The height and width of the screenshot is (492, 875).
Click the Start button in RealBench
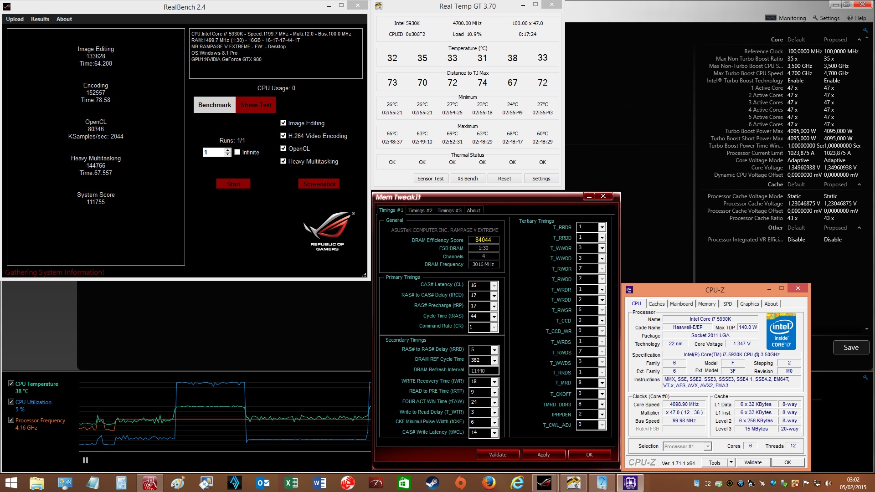coord(233,184)
